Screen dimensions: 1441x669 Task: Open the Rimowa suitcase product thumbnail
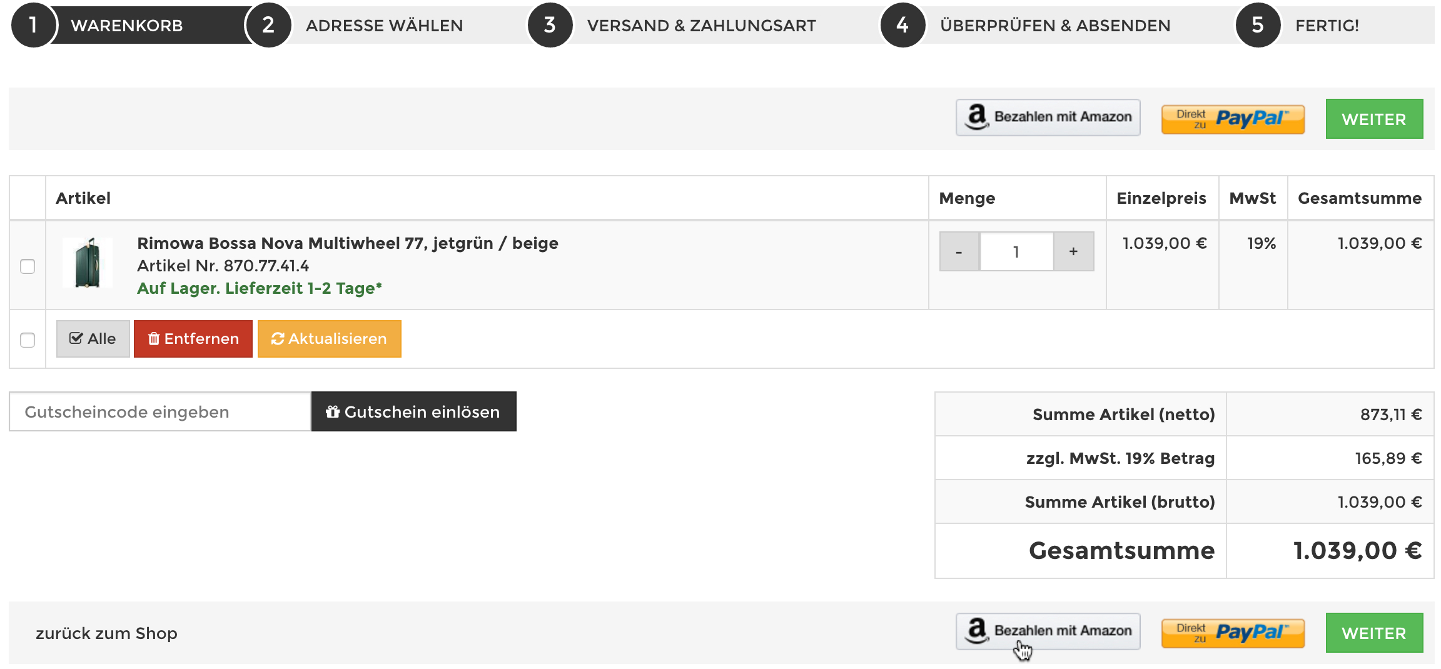(88, 263)
